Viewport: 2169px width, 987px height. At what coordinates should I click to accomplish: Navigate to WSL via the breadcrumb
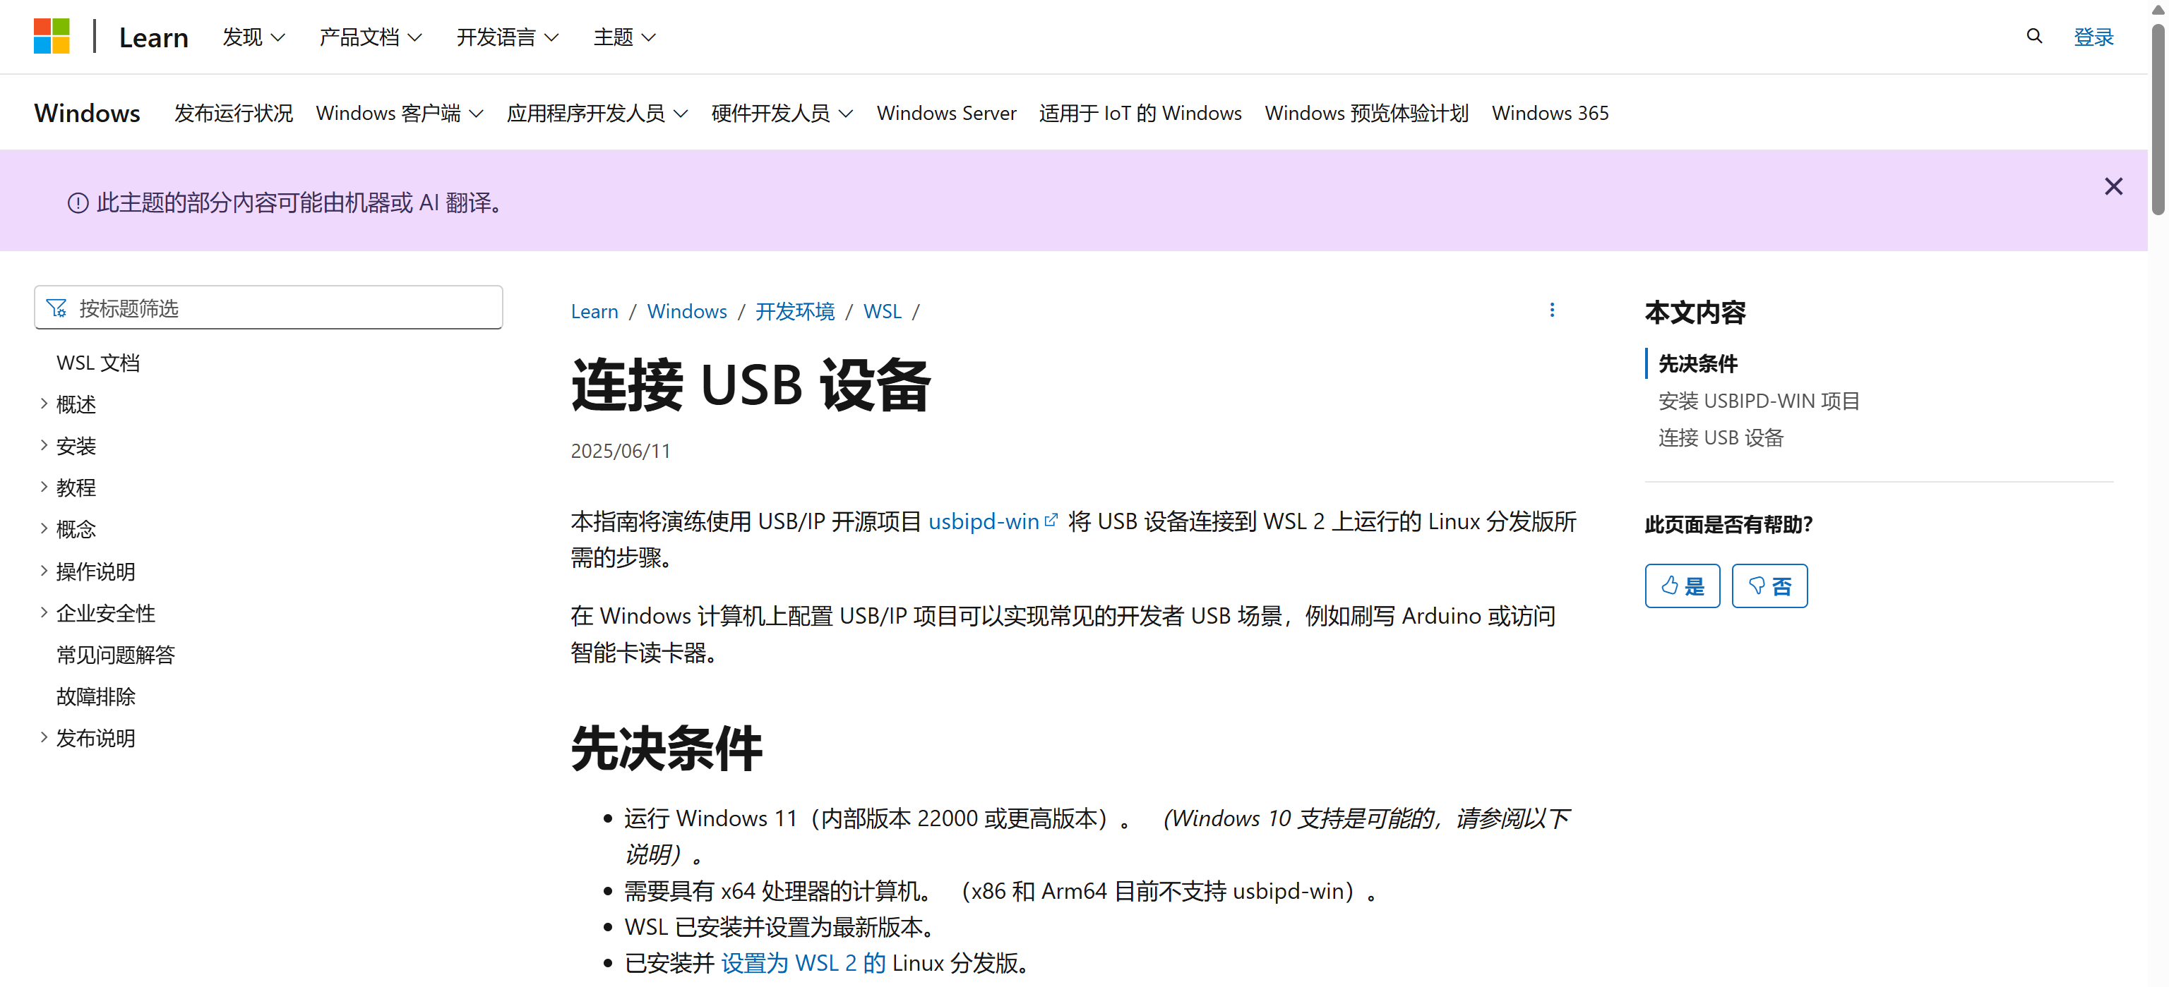(x=882, y=310)
